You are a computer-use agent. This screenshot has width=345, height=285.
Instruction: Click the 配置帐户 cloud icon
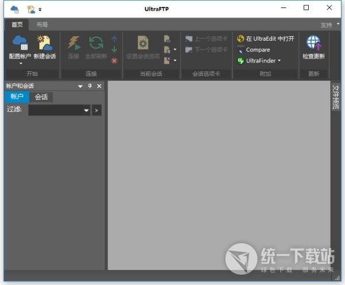(x=20, y=43)
